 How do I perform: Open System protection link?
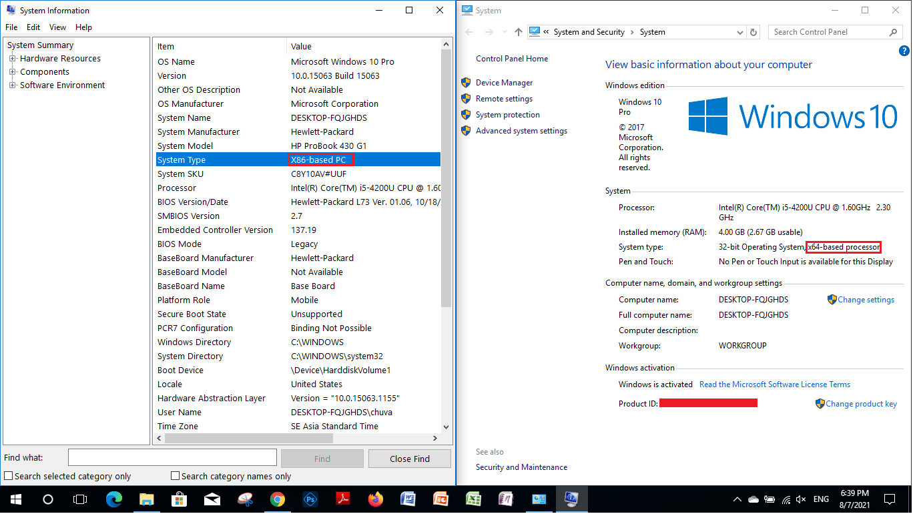click(507, 115)
